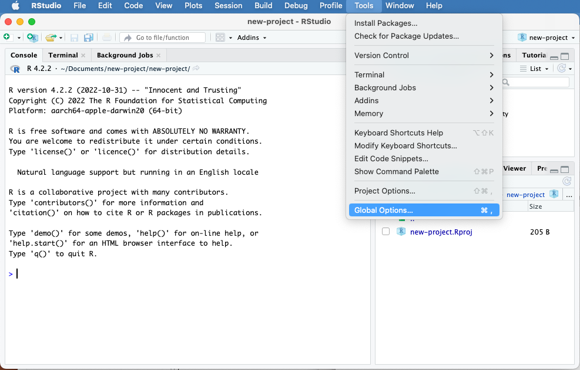Expand the Background Jobs submenu in Tools

424,87
